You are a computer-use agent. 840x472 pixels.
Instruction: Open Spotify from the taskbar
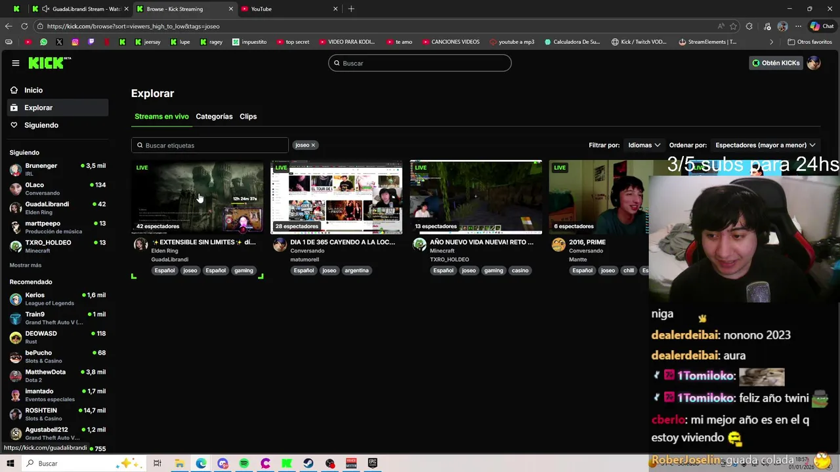click(x=244, y=463)
